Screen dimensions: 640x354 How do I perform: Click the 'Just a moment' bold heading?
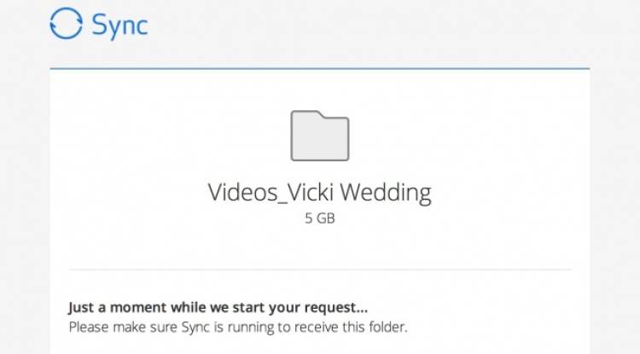(x=218, y=307)
